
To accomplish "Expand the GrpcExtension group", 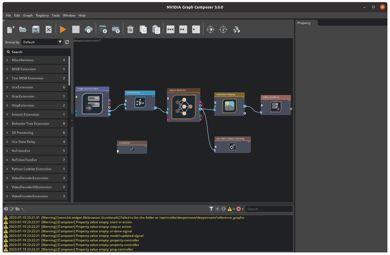I will (36, 96).
